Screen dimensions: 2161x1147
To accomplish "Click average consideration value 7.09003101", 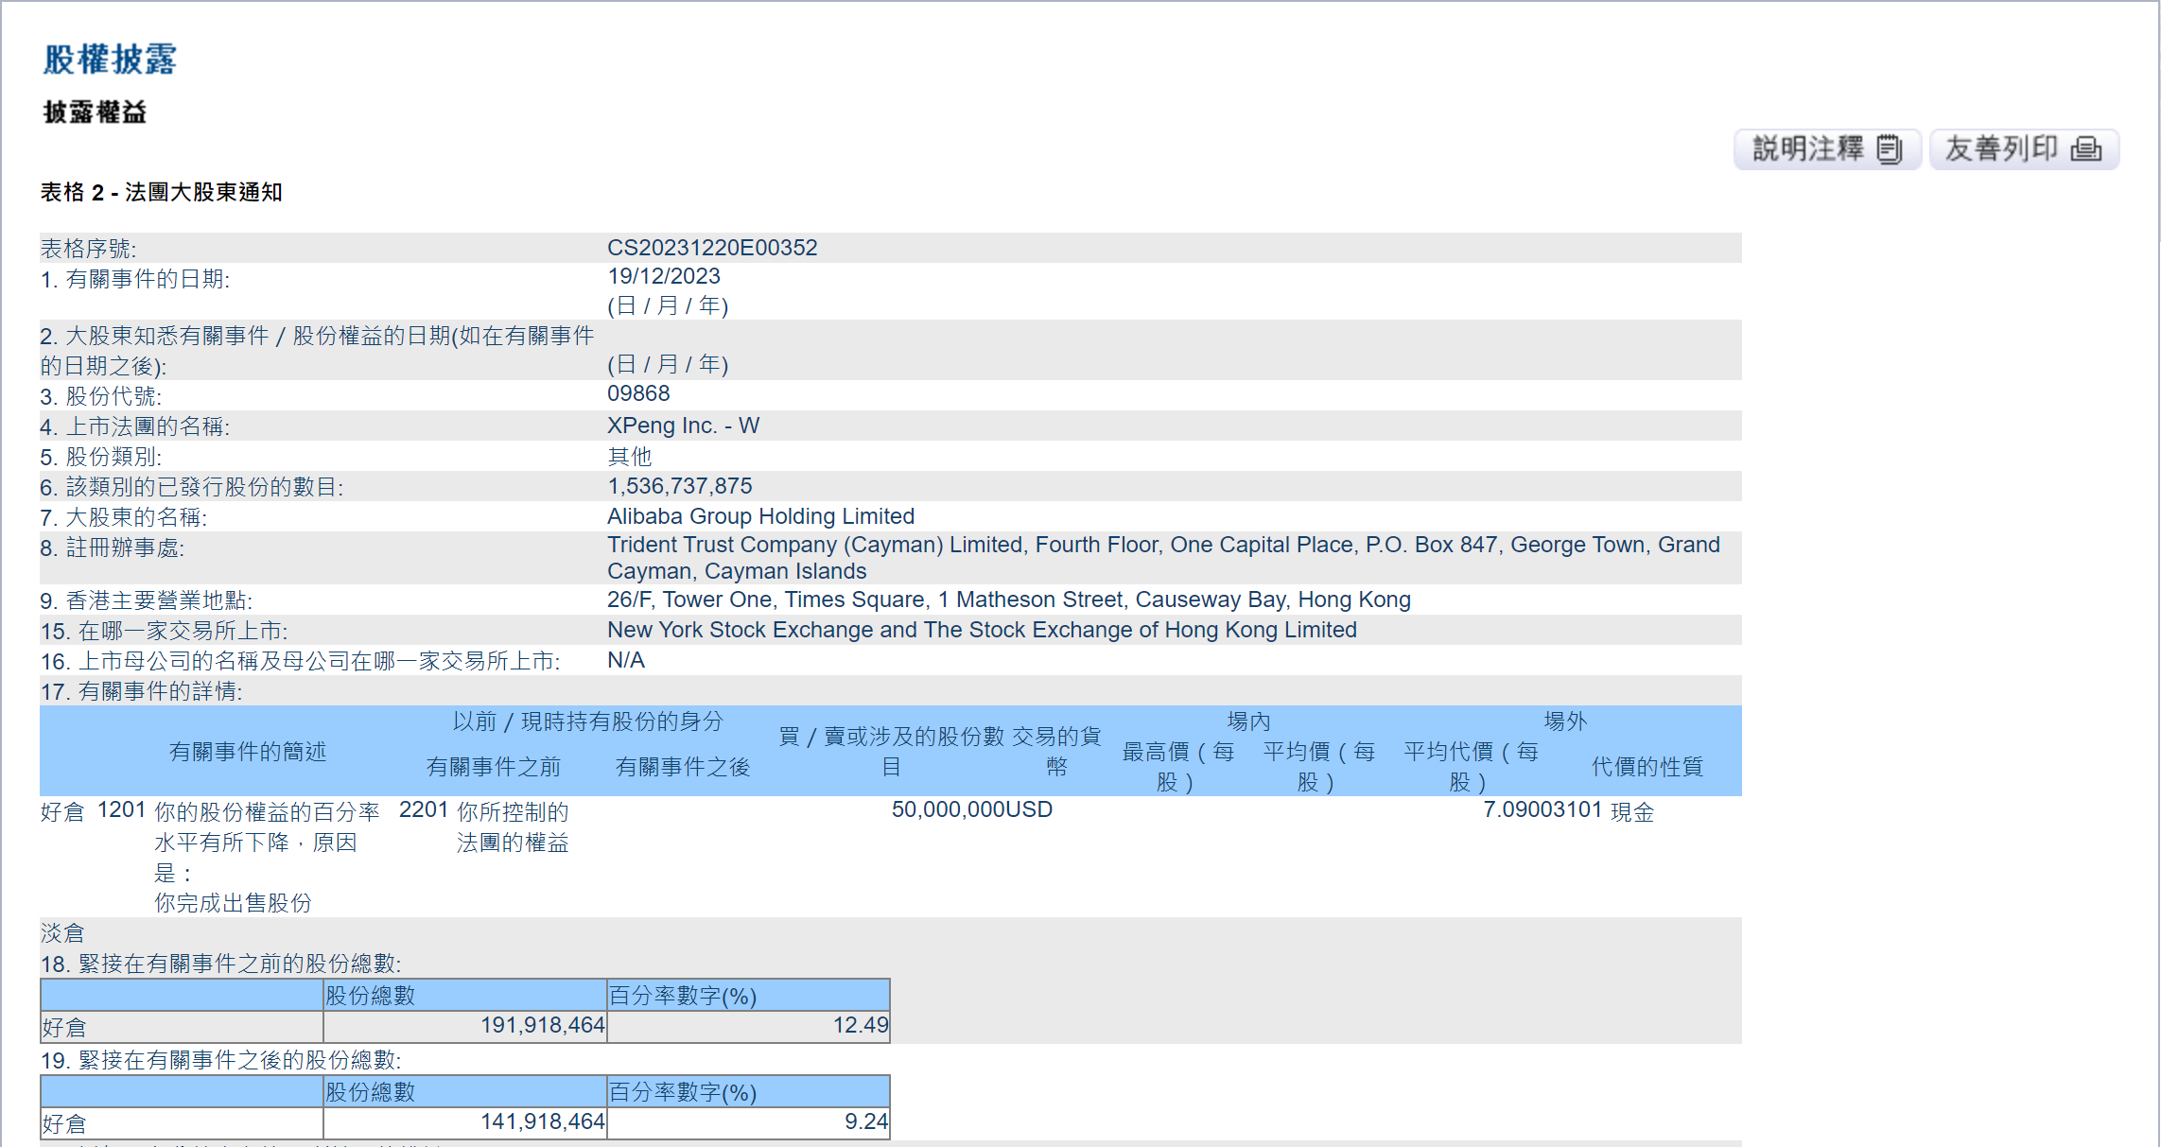I will click(x=1542, y=810).
